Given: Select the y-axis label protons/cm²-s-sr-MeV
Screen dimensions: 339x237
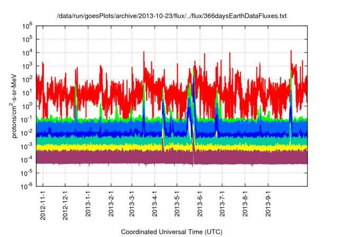Looking at the screenshot, I should click(14, 106).
